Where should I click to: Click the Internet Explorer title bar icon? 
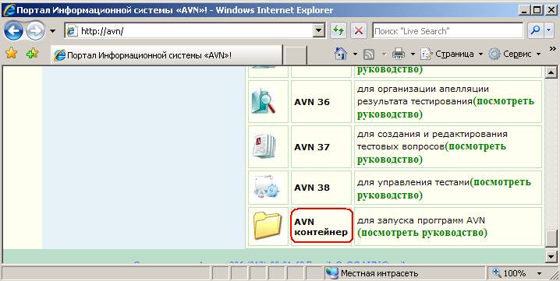pos(9,9)
